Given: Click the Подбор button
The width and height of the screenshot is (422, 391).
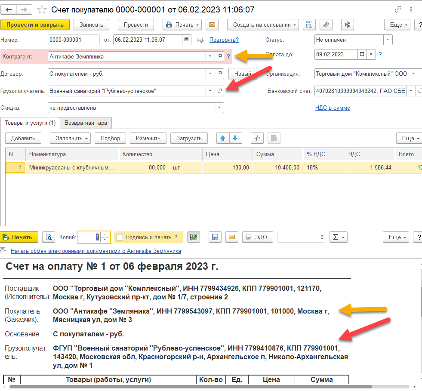Looking at the screenshot, I should coord(111,139).
